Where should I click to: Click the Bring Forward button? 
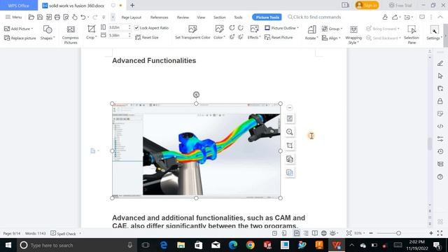click(384, 29)
